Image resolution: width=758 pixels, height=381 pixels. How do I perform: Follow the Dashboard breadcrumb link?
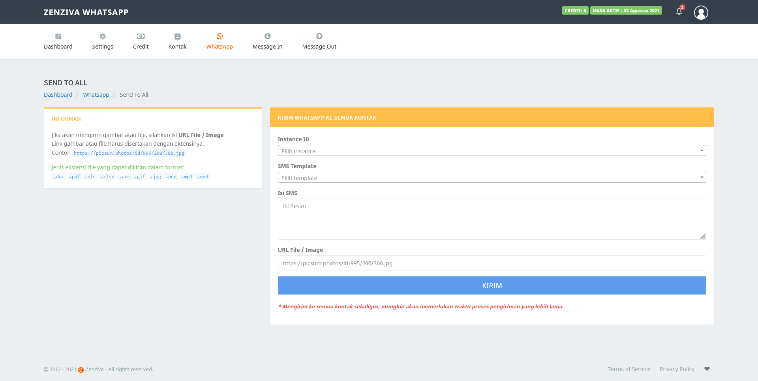[58, 95]
